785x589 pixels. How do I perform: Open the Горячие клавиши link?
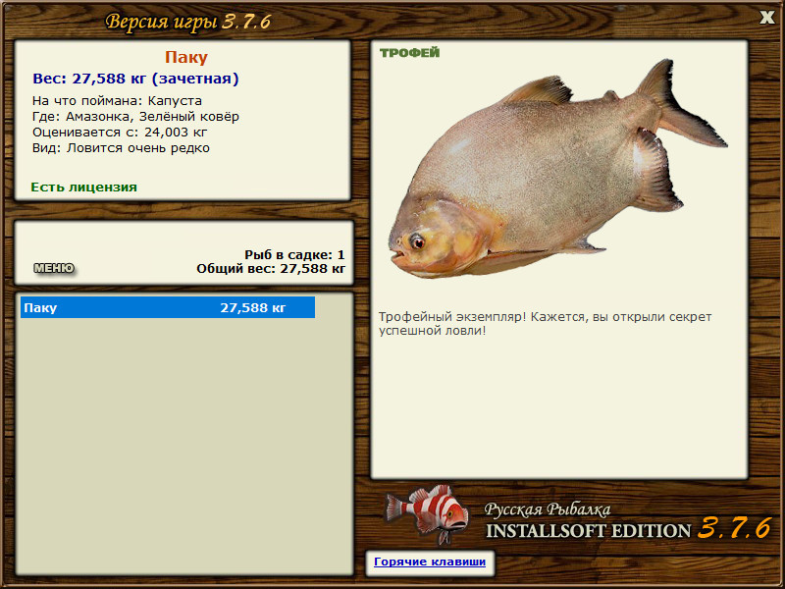[x=430, y=562]
